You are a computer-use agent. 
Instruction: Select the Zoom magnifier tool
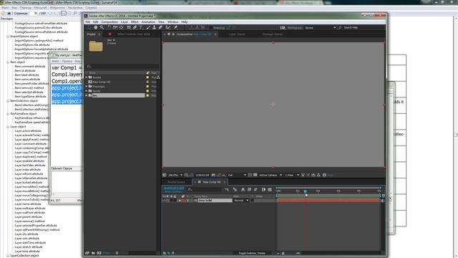(x=102, y=27)
